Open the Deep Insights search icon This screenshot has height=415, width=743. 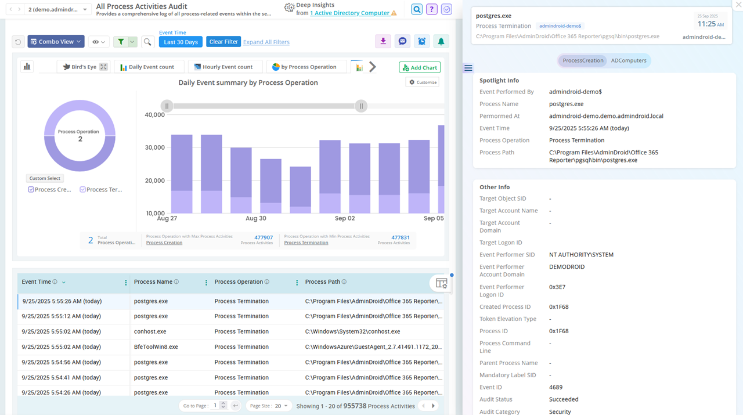coord(416,9)
